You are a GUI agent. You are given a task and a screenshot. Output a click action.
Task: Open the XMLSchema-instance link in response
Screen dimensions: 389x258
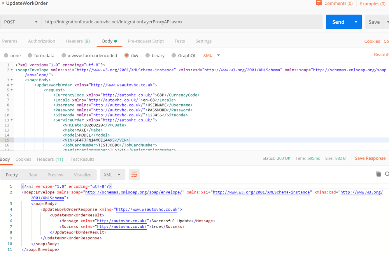(x=261, y=192)
